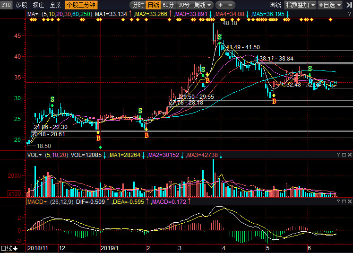Switch to 分时 intraday view

tap(138, 5)
